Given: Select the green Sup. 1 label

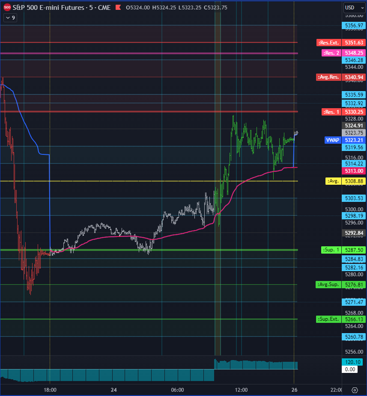Looking at the screenshot, I should [331, 250].
